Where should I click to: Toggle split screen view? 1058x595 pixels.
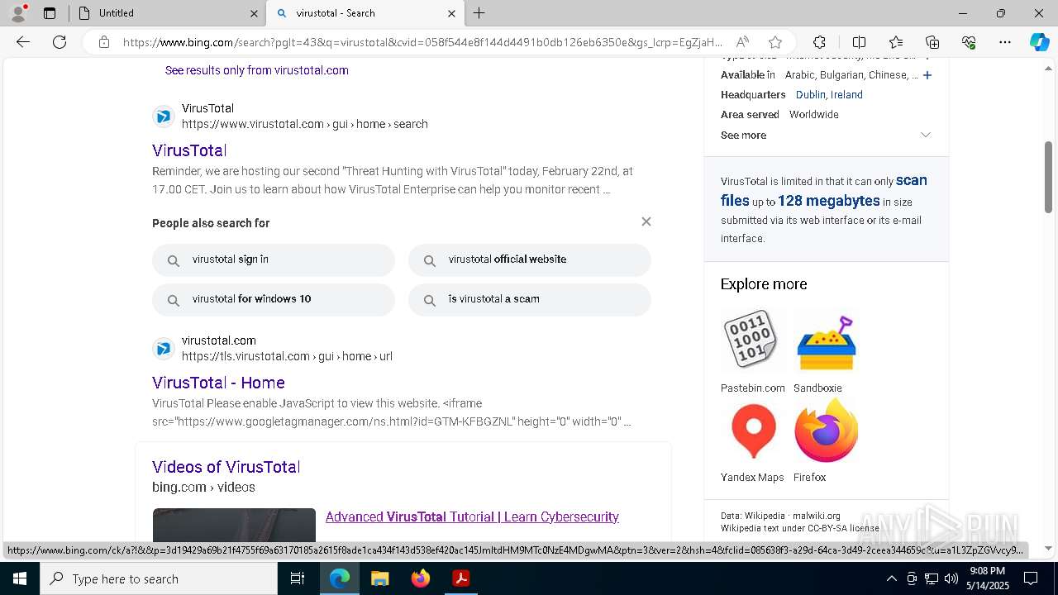859,42
